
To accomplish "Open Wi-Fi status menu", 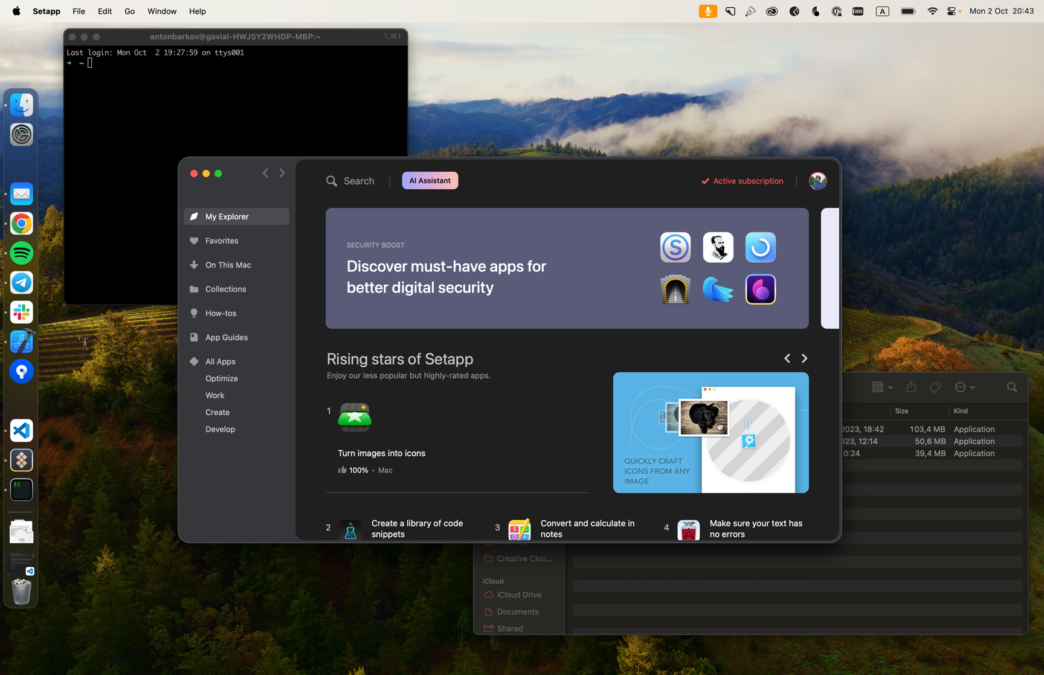I will [932, 11].
